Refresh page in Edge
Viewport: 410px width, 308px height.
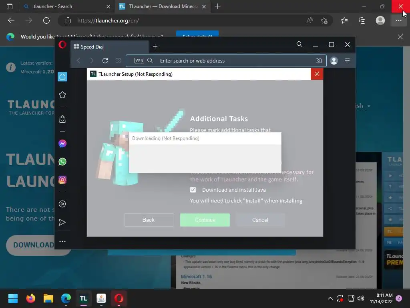pos(46,20)
